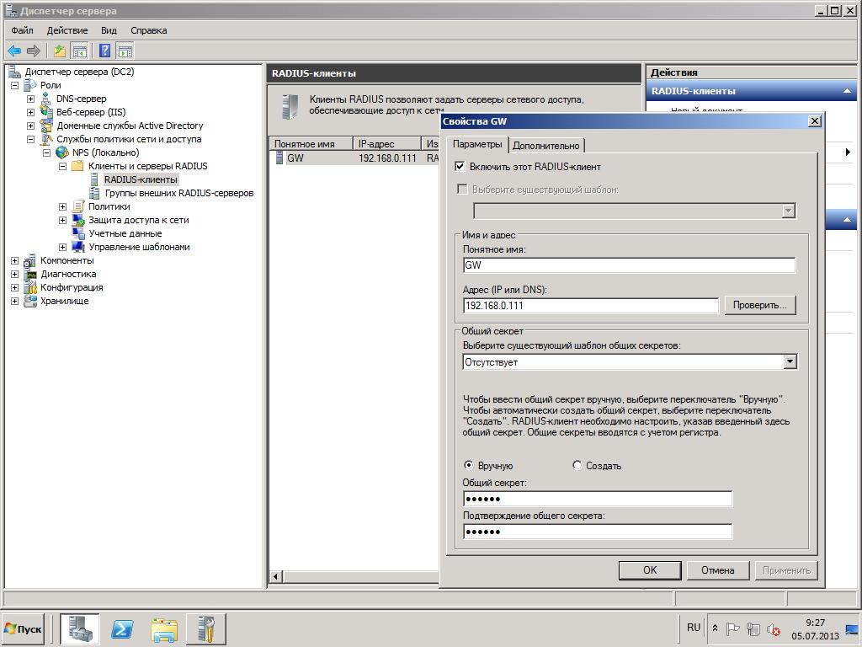This screenshot has height=647, width=862.
Task: Click the Доменные службы Active Directory icon
Action: [x=46, y=126]
